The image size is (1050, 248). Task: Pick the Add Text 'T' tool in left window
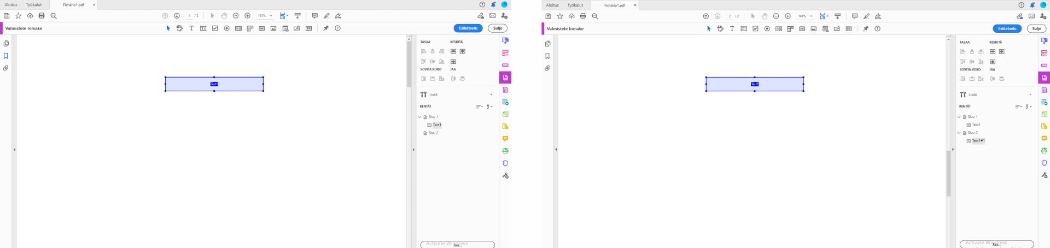pyautogui.click(x=191, y=28)
